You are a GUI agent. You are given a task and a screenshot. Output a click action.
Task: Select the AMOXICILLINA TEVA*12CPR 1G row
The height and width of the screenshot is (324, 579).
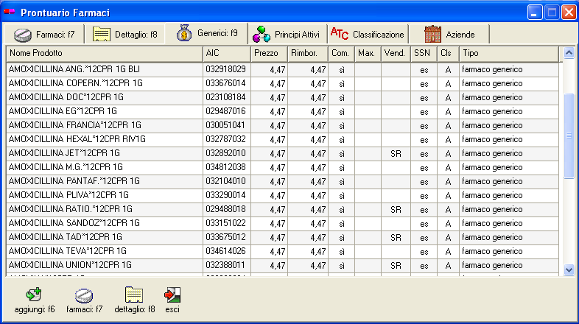point(104,251)
